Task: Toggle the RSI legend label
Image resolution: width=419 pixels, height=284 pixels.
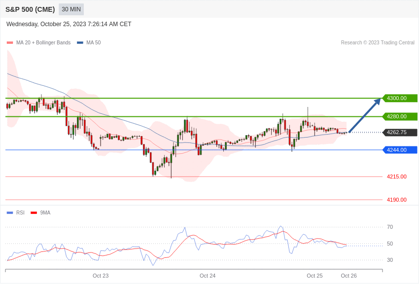Action: (x=20, y=213)
